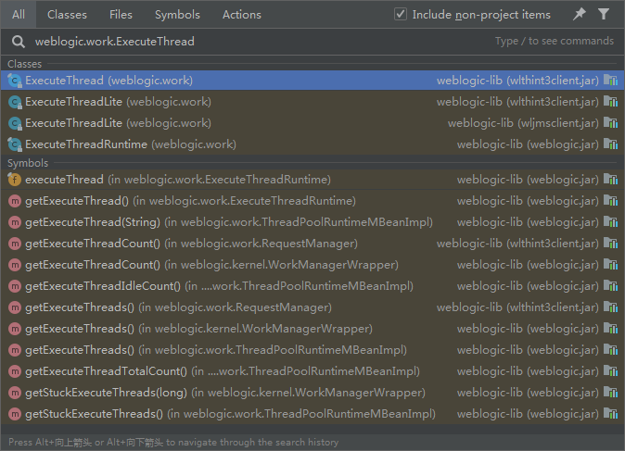Select getExecuteThreads() in WorkManagerWrapper
625x451 pixels.
click(312, 329)
